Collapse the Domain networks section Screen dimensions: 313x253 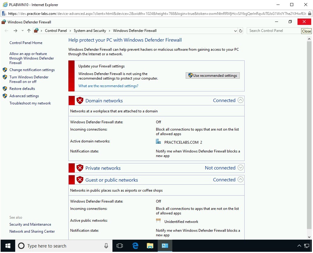240,100
